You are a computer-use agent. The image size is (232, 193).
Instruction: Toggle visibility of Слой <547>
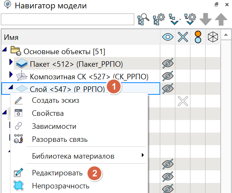coord(168,89)
